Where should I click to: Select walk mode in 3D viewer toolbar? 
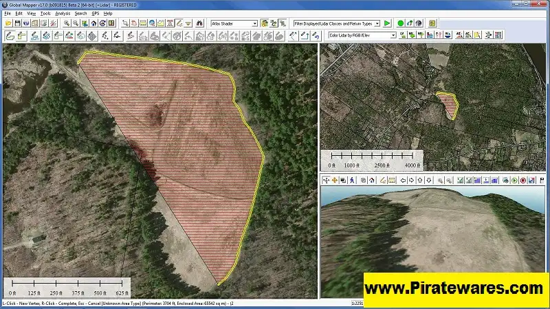pyautogui.click(x=352, y=181)
